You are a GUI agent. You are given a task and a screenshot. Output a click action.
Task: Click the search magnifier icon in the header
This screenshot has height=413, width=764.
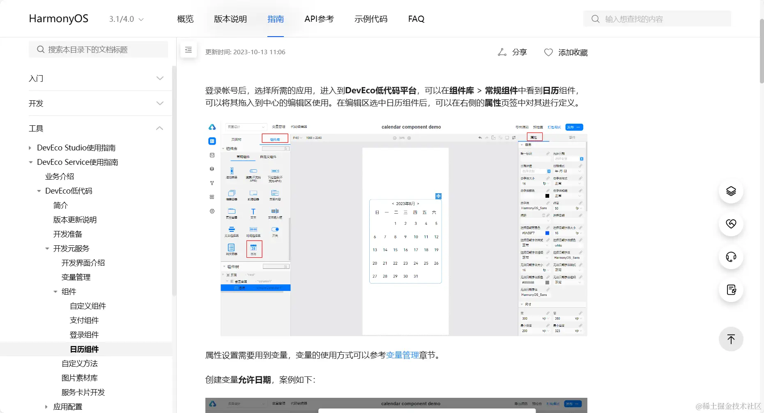pyautogui.click(x=595, y=19)
